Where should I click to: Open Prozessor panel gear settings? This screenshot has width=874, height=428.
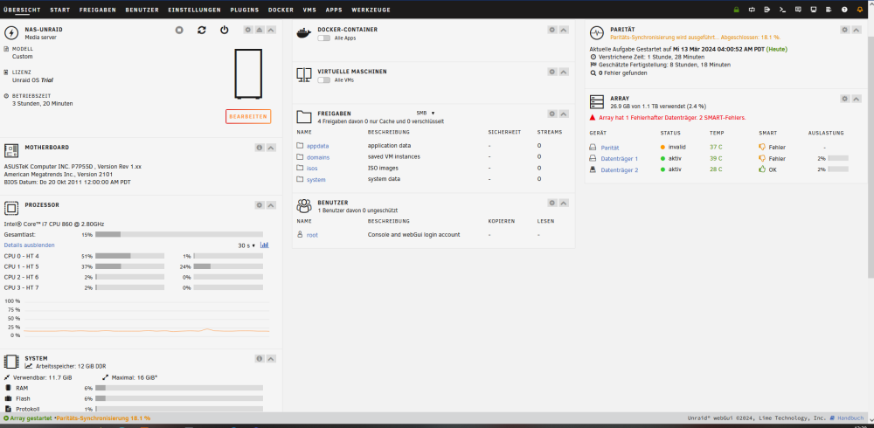coord(260,205)
